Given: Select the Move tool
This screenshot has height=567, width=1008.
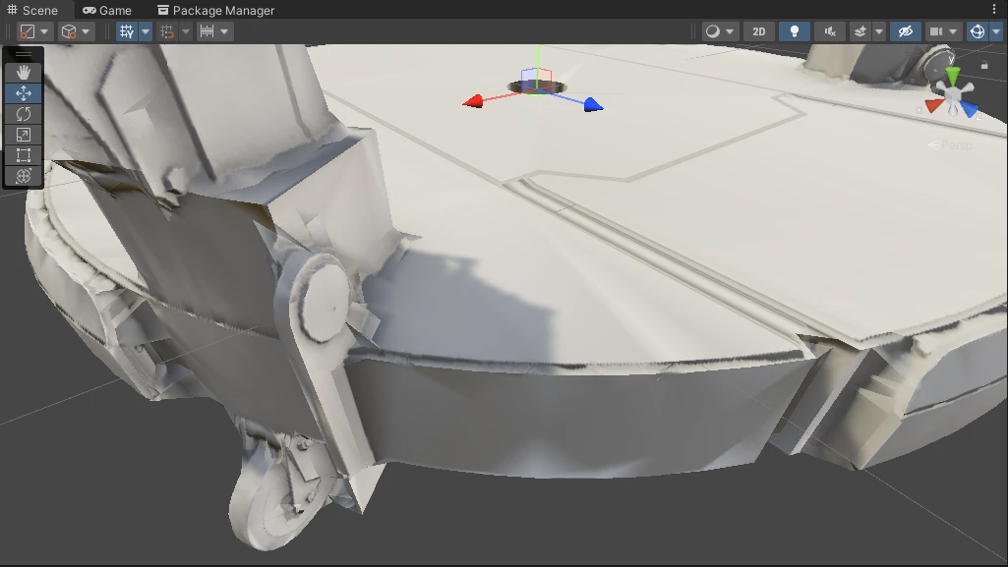Looking at the screenshot, I should tap(24, 93).
